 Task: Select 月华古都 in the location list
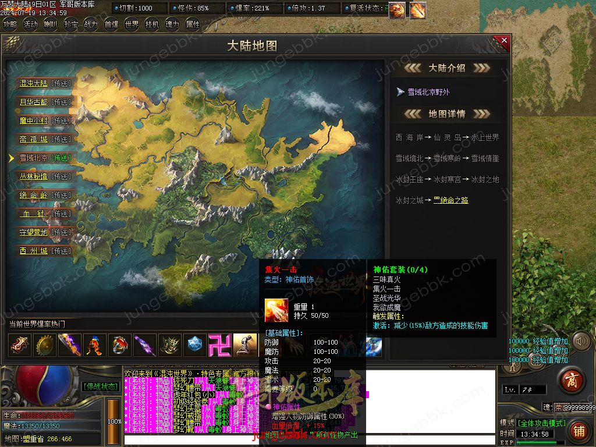33,102
